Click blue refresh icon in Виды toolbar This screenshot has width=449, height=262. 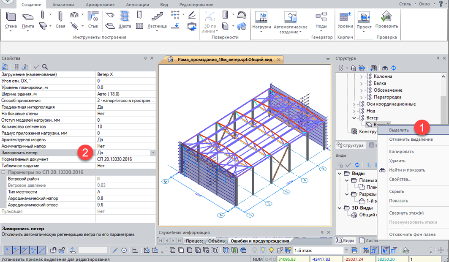point(357,165)
